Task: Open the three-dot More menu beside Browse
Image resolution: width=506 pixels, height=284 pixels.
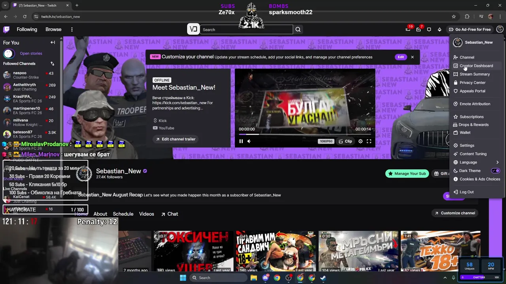Action: click(72, 30)
